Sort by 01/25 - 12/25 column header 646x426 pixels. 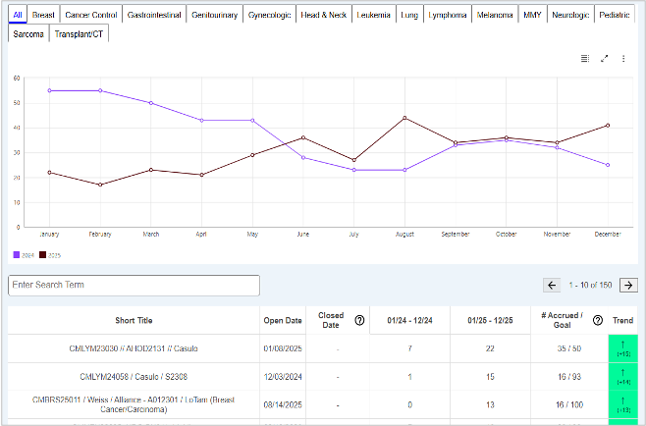(490, 320)
